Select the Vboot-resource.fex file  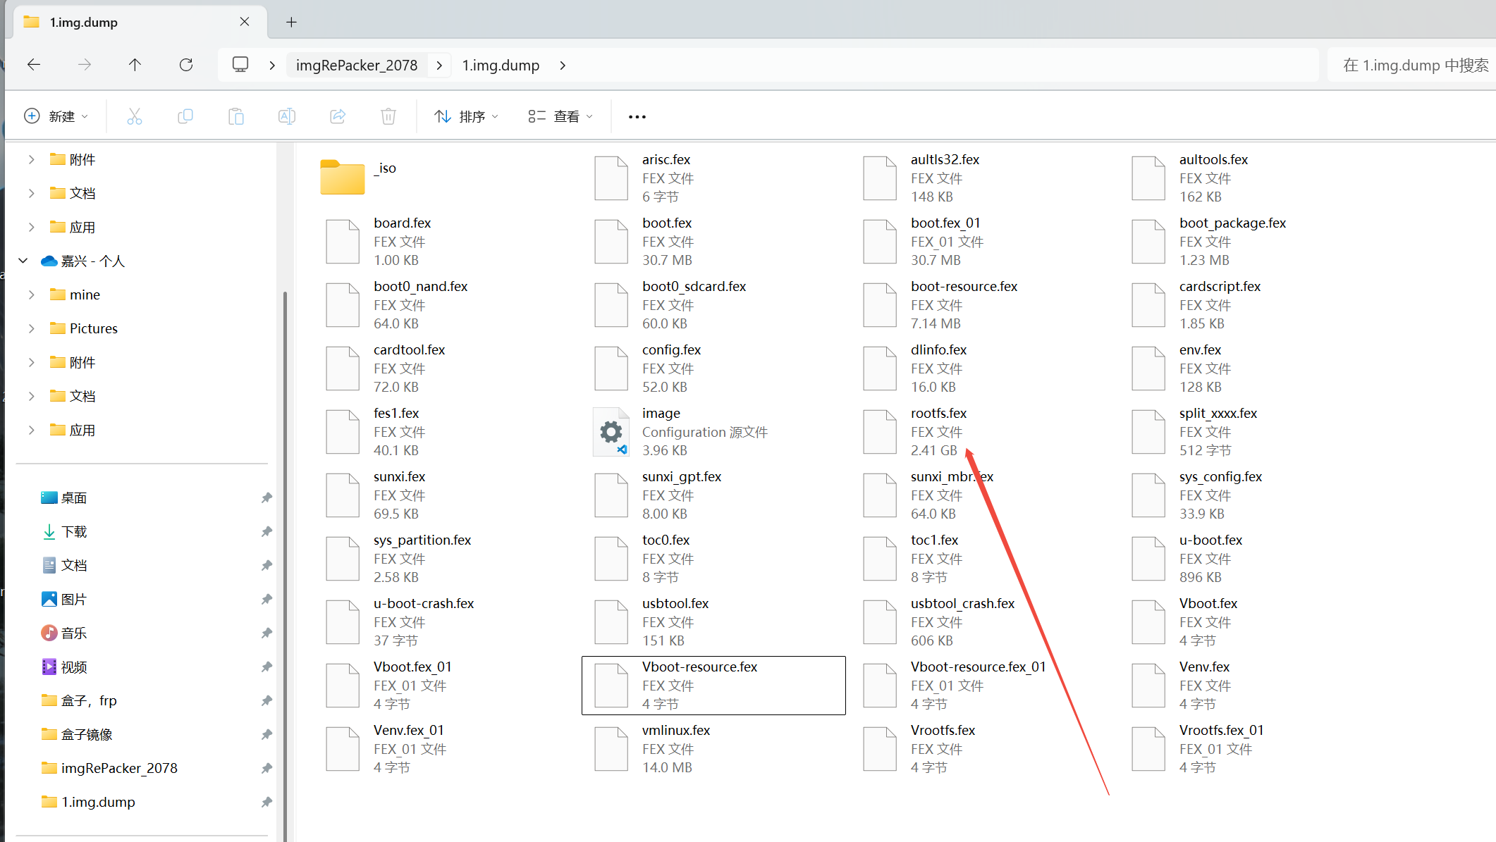click(713, 686)
